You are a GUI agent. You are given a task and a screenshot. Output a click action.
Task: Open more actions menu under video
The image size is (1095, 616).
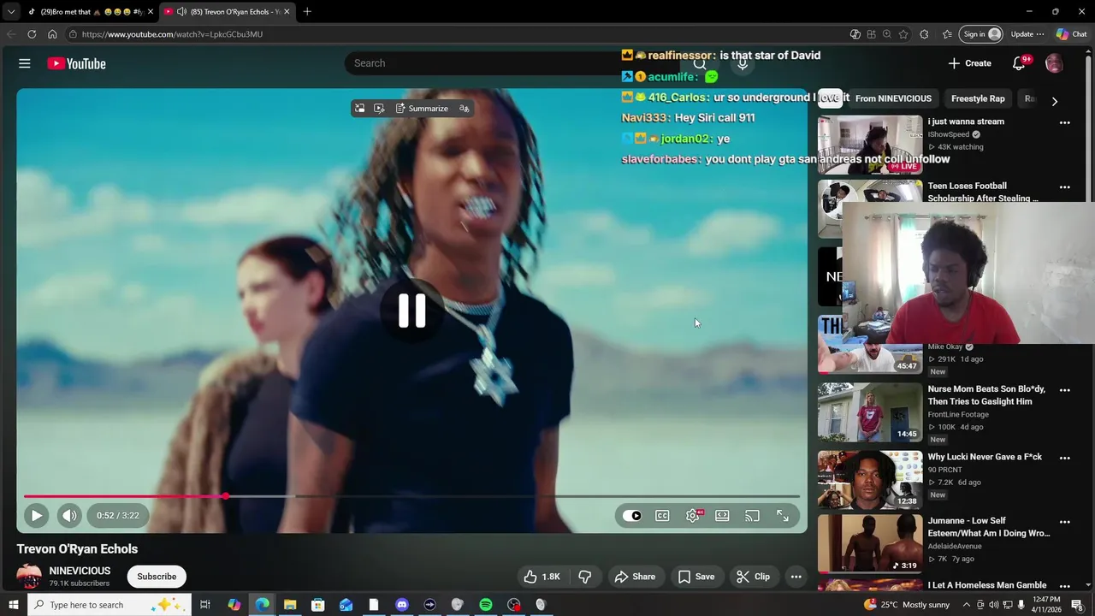(796, 577)
